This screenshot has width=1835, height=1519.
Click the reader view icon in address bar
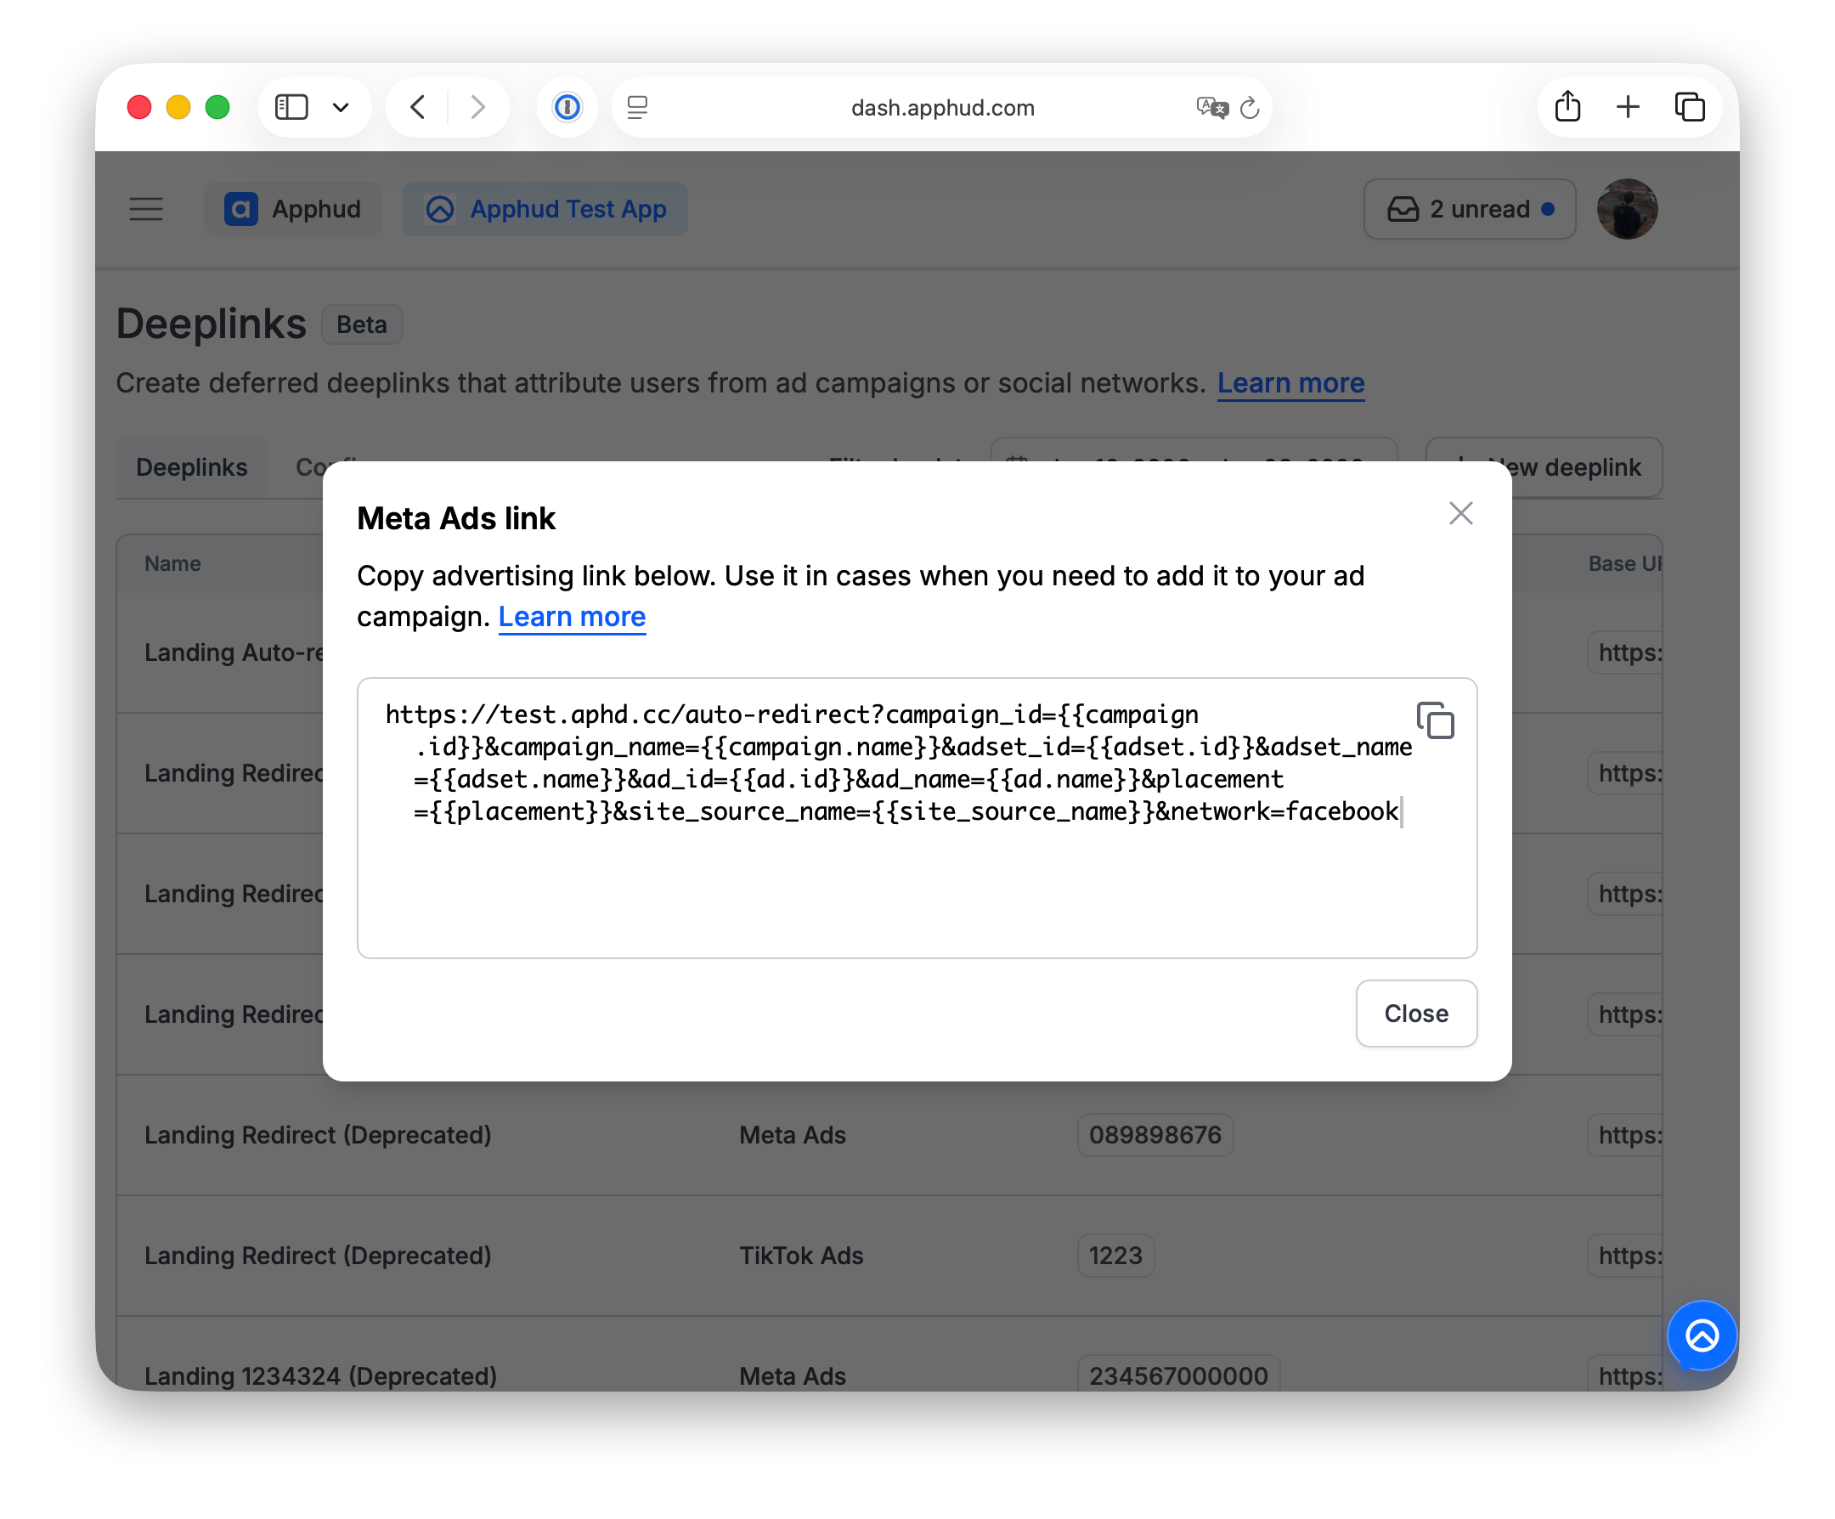[637, 108]
